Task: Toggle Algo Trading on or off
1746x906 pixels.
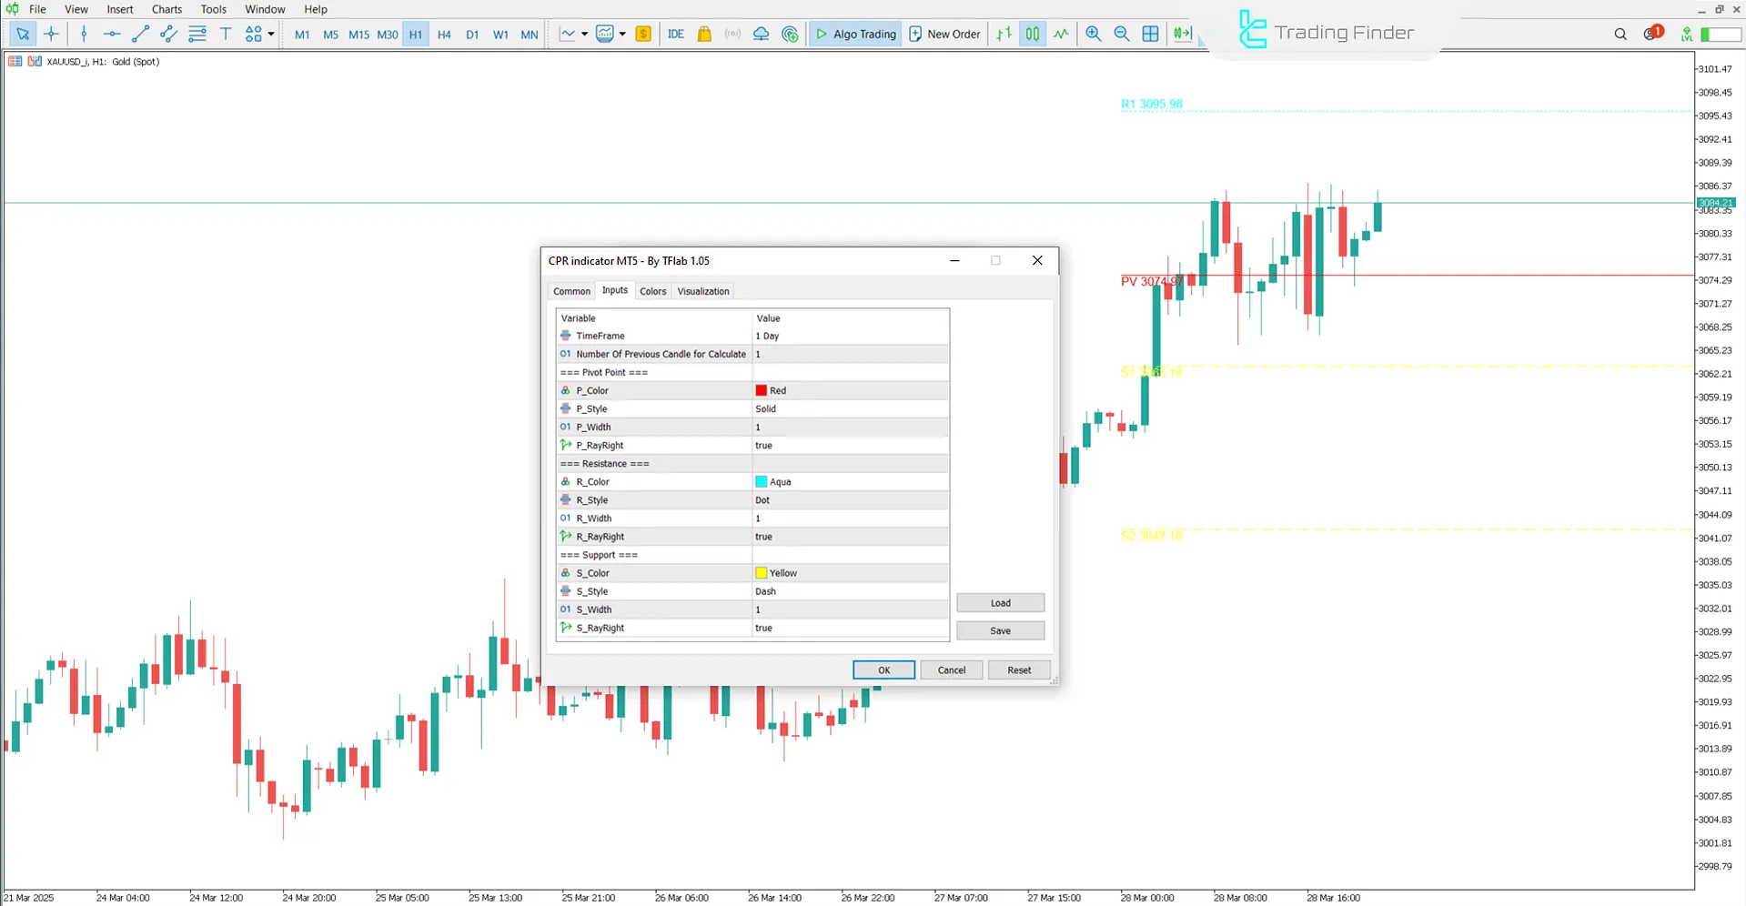Action: 855,35
